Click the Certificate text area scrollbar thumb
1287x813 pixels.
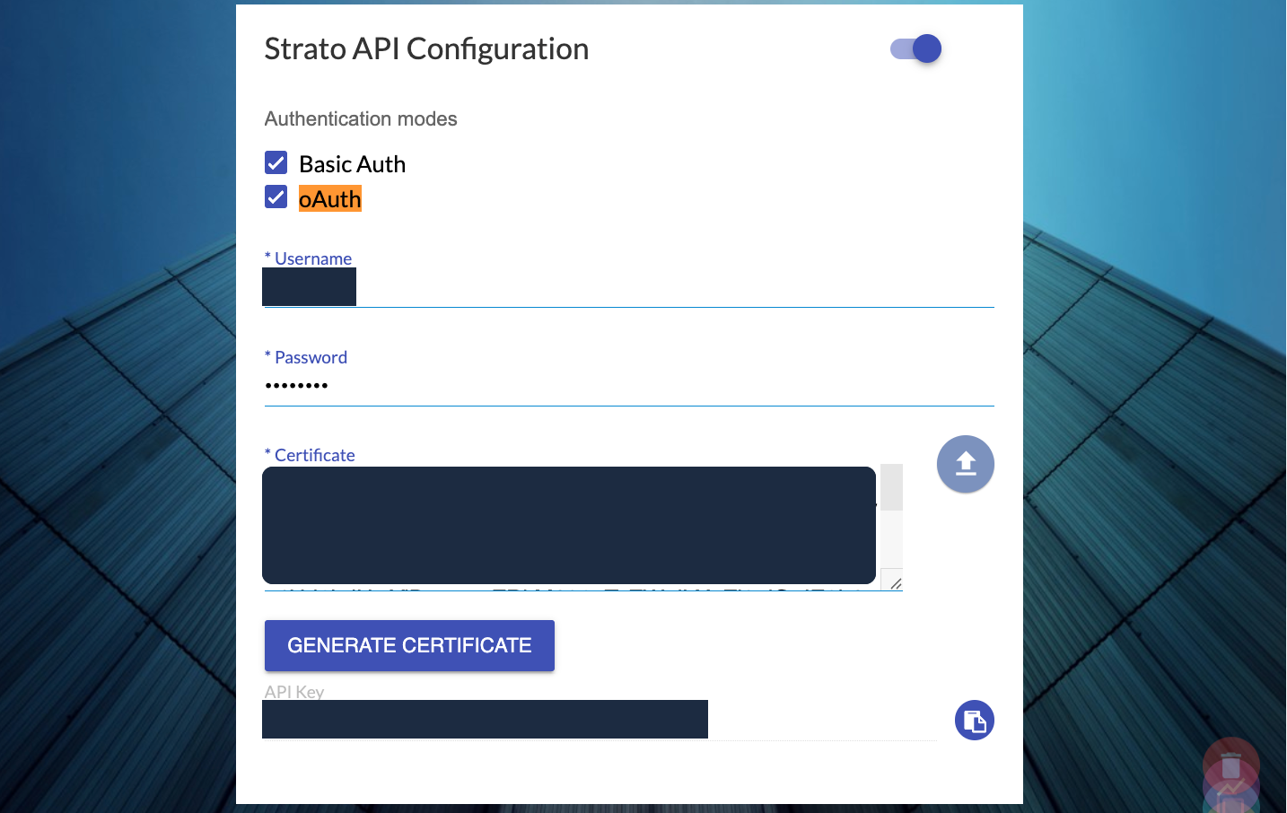click(x=891, y=487)
